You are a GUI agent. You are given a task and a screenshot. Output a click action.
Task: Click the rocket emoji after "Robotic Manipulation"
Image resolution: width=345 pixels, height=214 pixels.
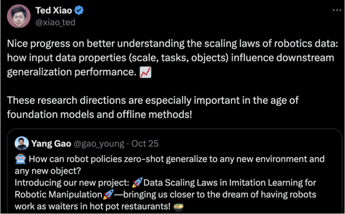point(108,195)
